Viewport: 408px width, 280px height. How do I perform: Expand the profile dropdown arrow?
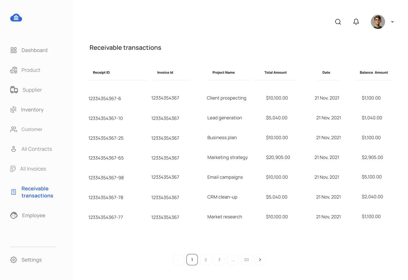(x=392, y=22)
